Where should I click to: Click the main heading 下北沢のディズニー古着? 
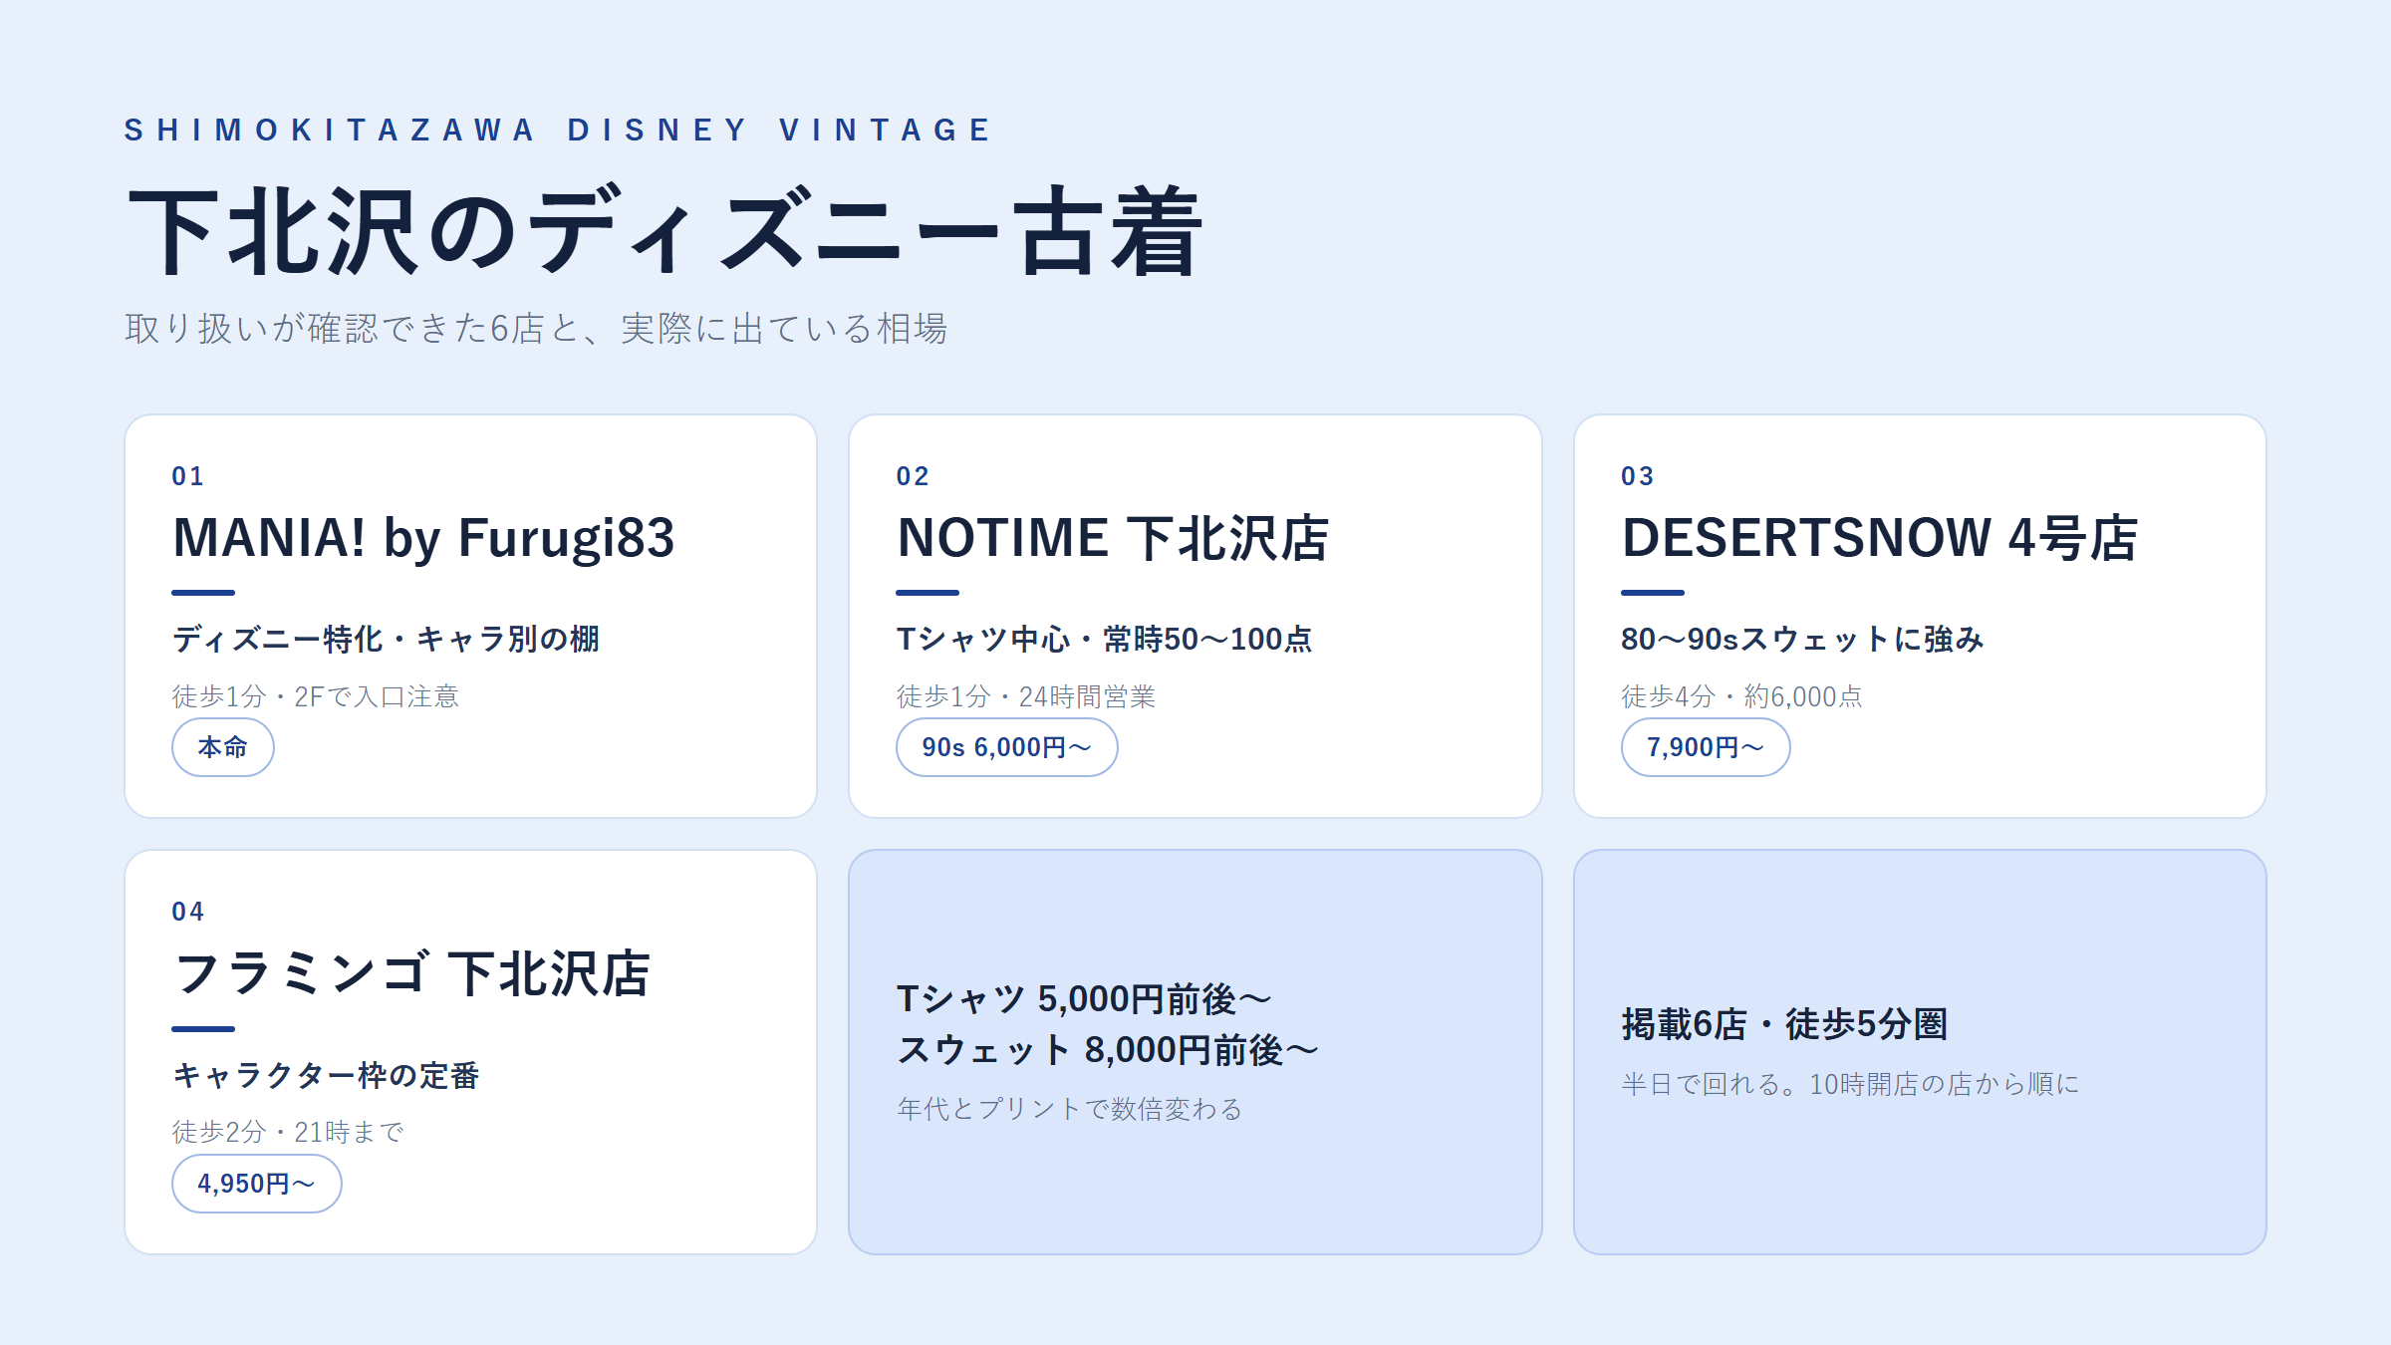664,231
